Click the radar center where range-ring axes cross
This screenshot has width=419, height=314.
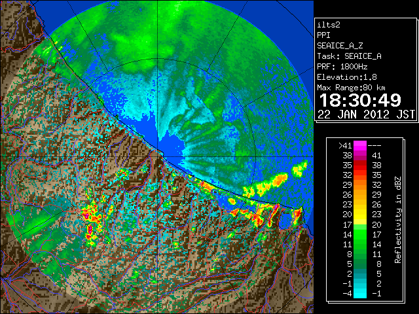tap(158, 156)
